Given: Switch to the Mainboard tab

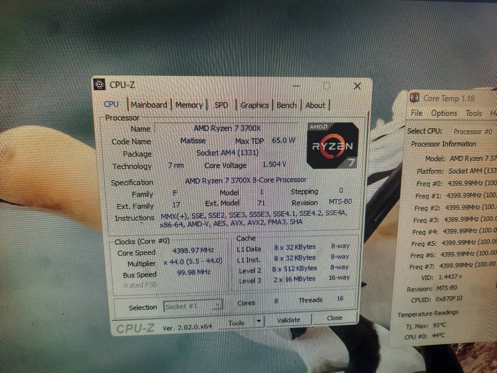Looking at the screenshot, I should click(149, 105).
